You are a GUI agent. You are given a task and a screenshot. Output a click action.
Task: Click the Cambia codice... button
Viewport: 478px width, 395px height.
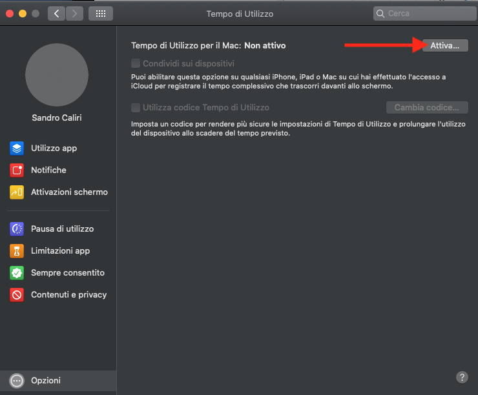tap(427, 108)
